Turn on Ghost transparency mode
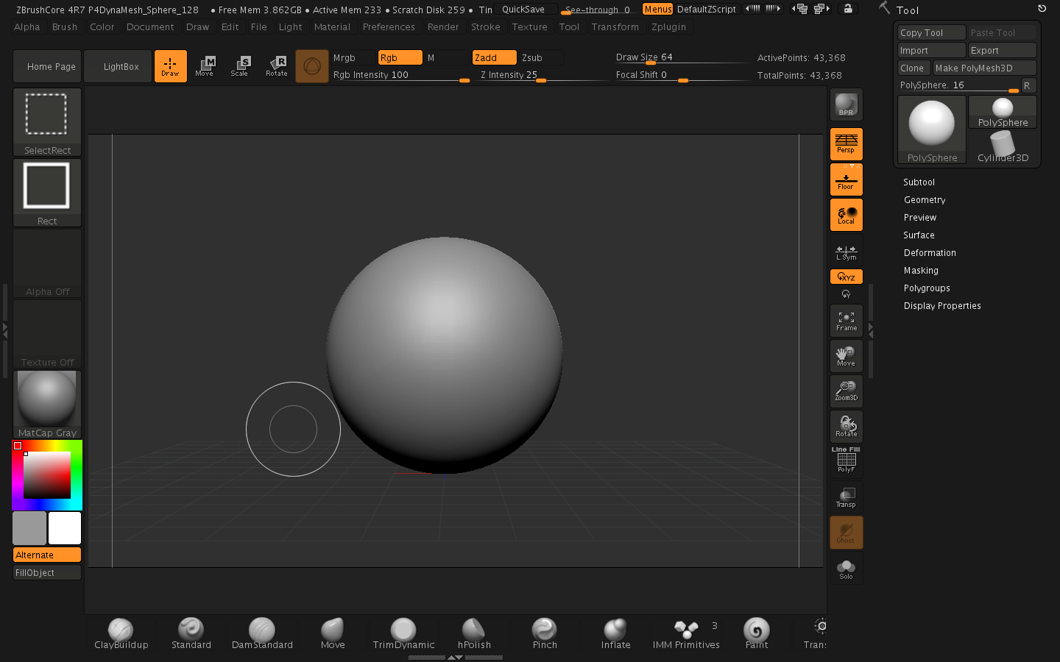 coord(846,533)
